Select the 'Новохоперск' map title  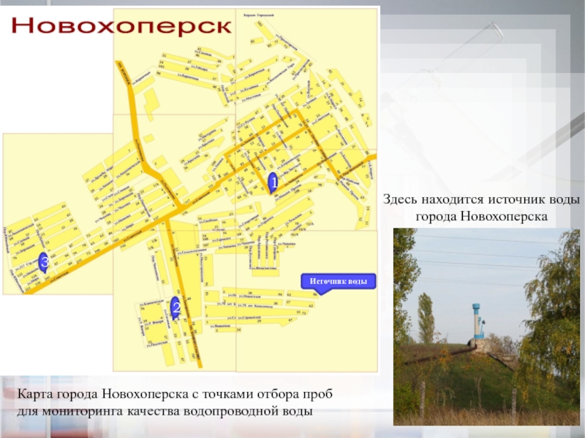coord(122,27)
